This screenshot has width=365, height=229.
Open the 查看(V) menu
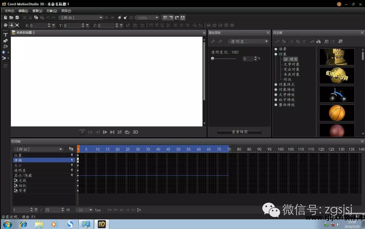pos(37,11)
